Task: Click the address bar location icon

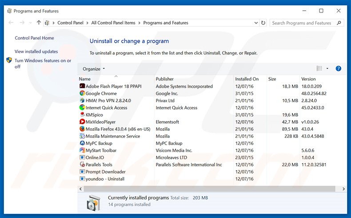Action: (47, 23)
